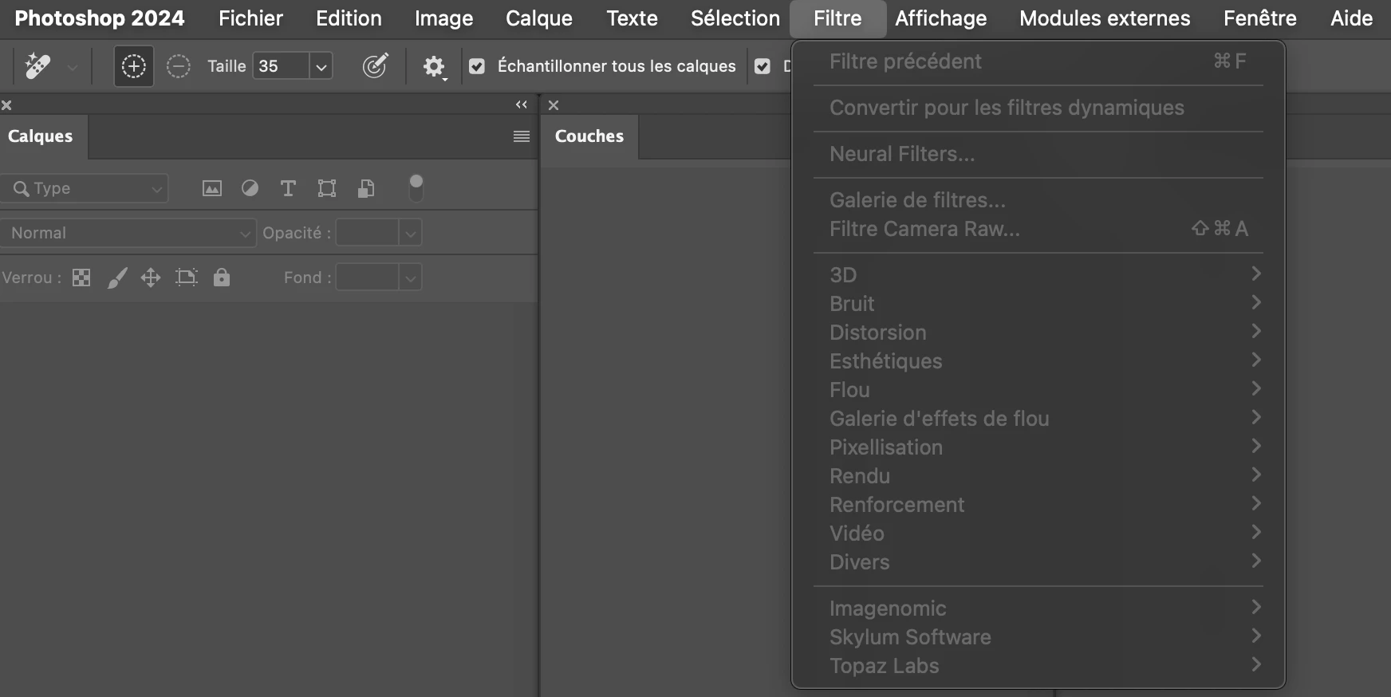Expand the Imagenomic submenu

coord(1038,608)
